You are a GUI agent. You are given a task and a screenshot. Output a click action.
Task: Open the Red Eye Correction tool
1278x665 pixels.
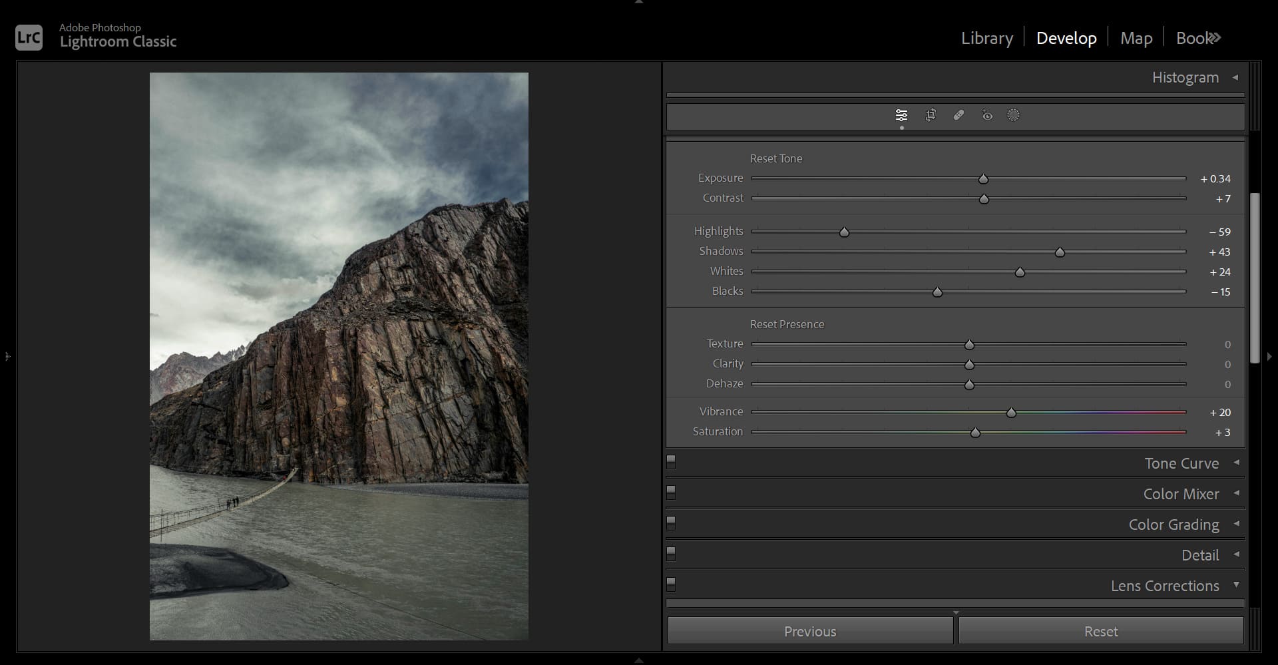(x=986, y=114)
